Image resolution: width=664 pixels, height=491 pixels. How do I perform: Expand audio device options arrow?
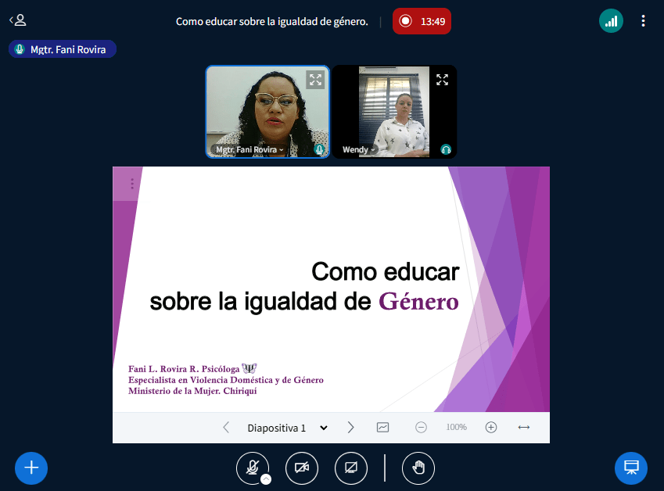(x=266, y=479)
